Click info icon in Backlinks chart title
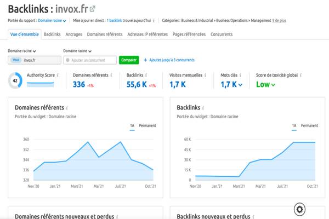329x219 pixels. [203, 108]
